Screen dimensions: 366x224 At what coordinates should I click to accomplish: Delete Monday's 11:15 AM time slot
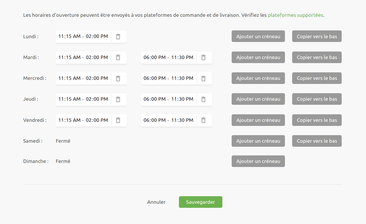[118, 36]
